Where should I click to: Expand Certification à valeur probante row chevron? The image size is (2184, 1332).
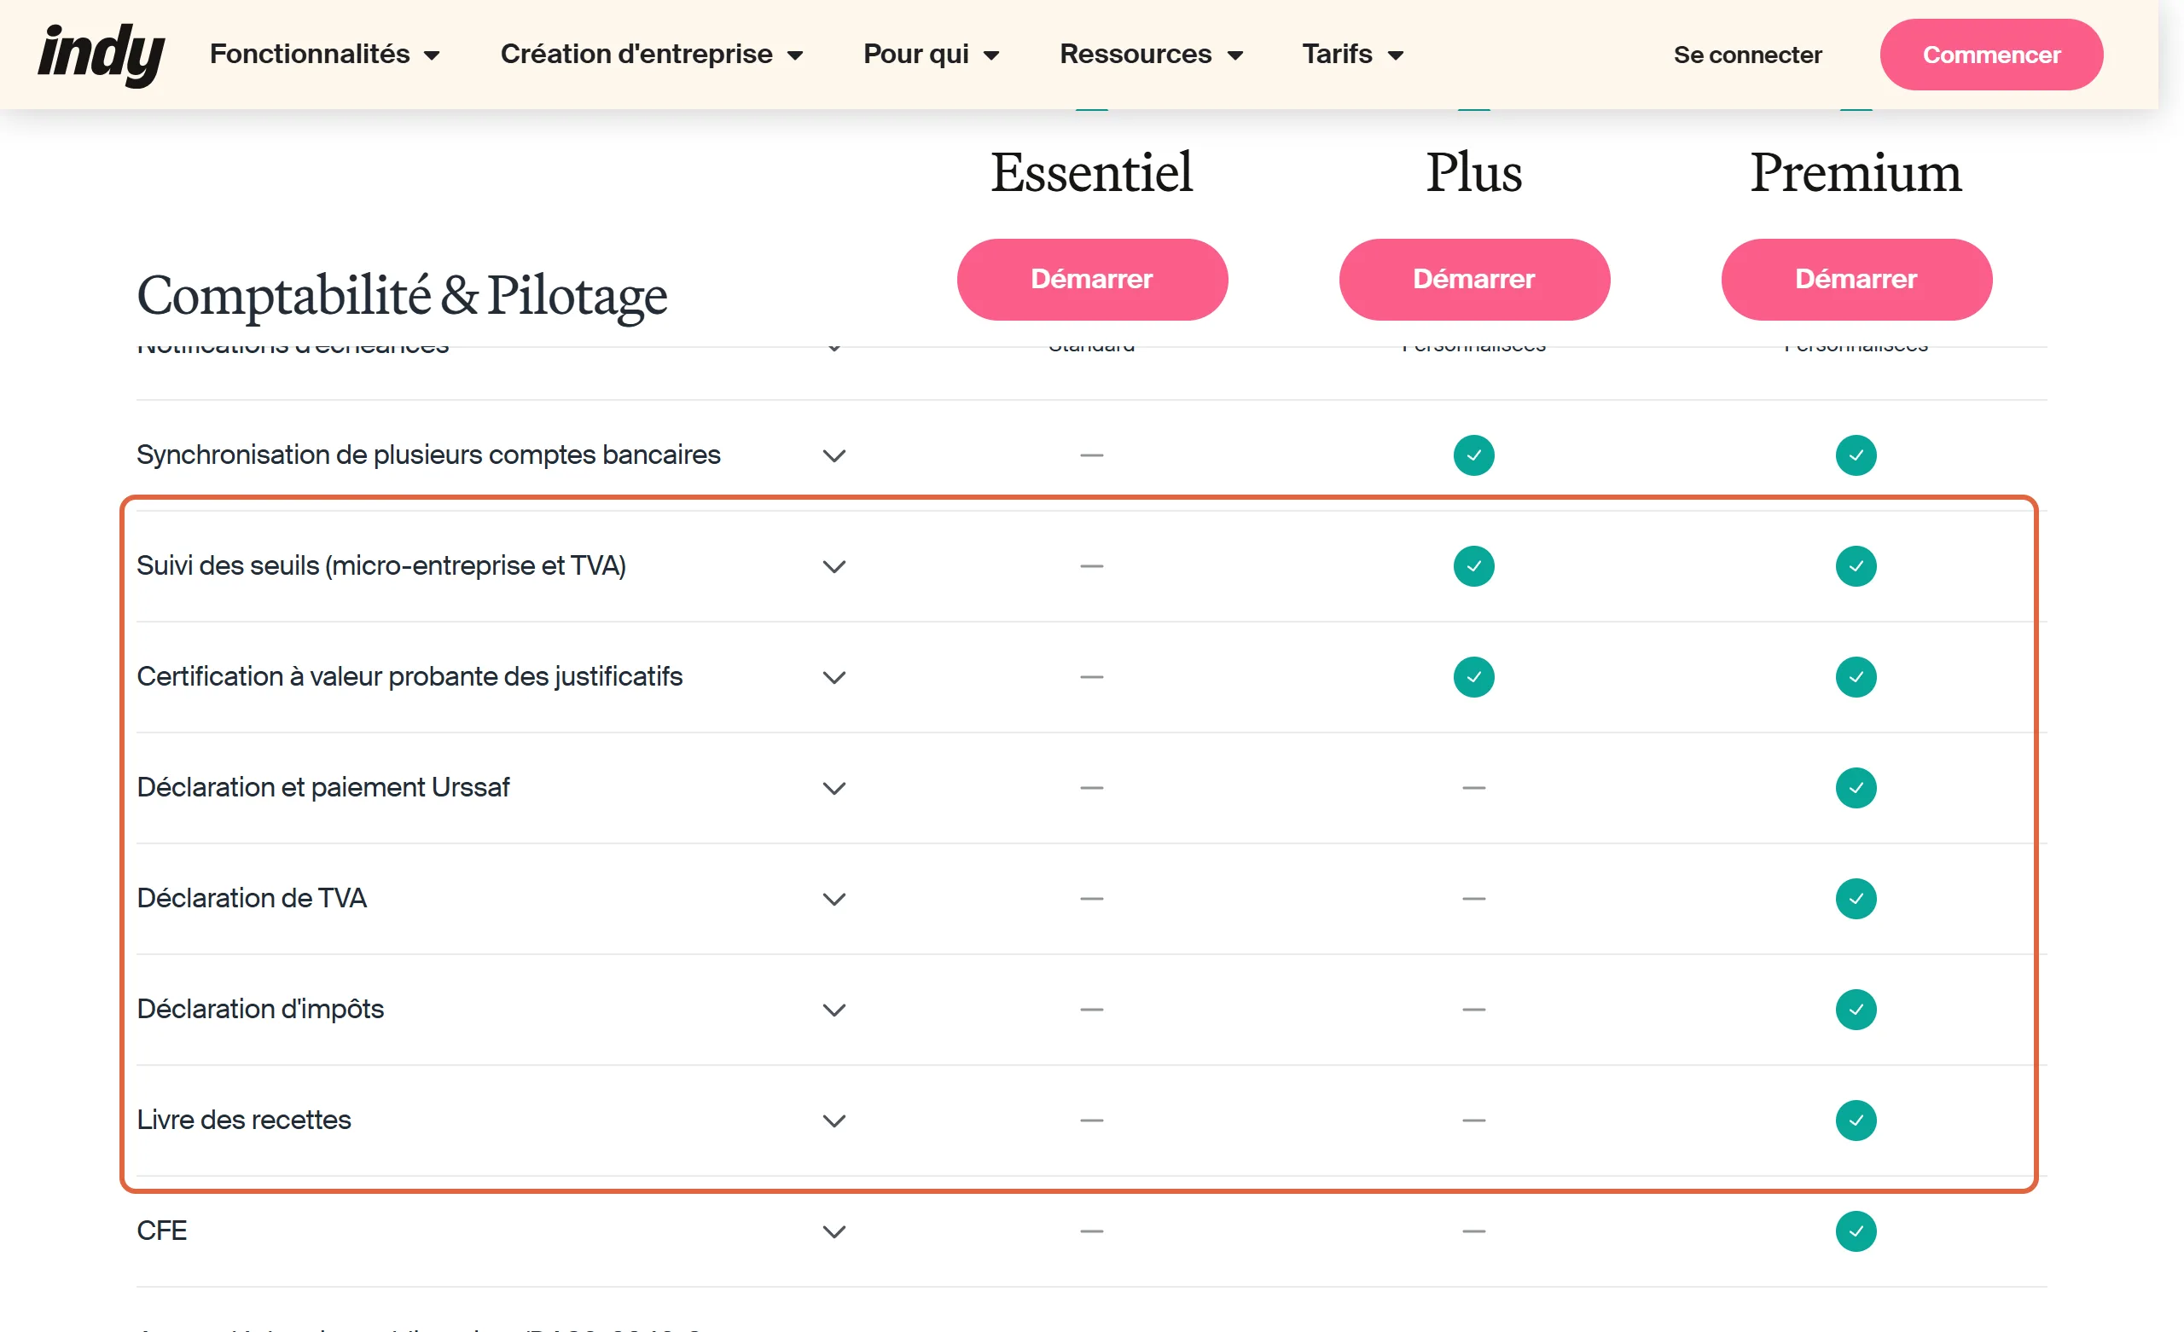(834, 677)
